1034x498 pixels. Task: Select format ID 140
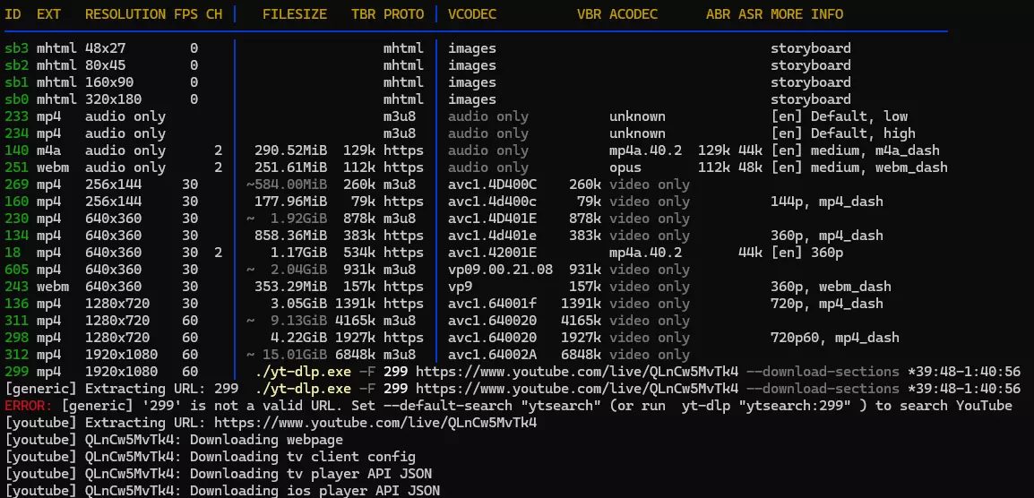pos(16,151)
